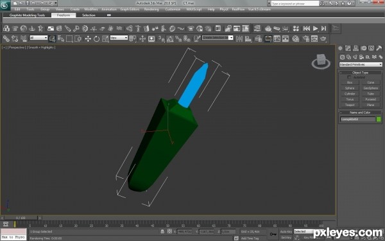385x241 pixels.
Task: Open reference coordinate system View dropdown
Action: 119,38
